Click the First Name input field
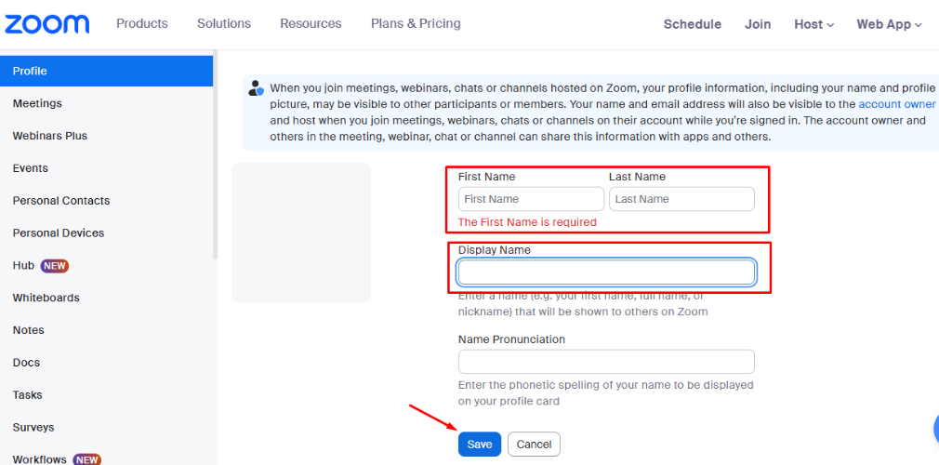The height and width of the screenshot is (465, 939). (531, 199)
